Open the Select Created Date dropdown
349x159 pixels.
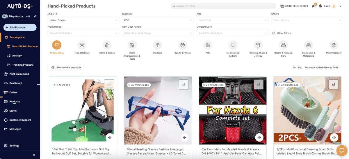point(232,33)
